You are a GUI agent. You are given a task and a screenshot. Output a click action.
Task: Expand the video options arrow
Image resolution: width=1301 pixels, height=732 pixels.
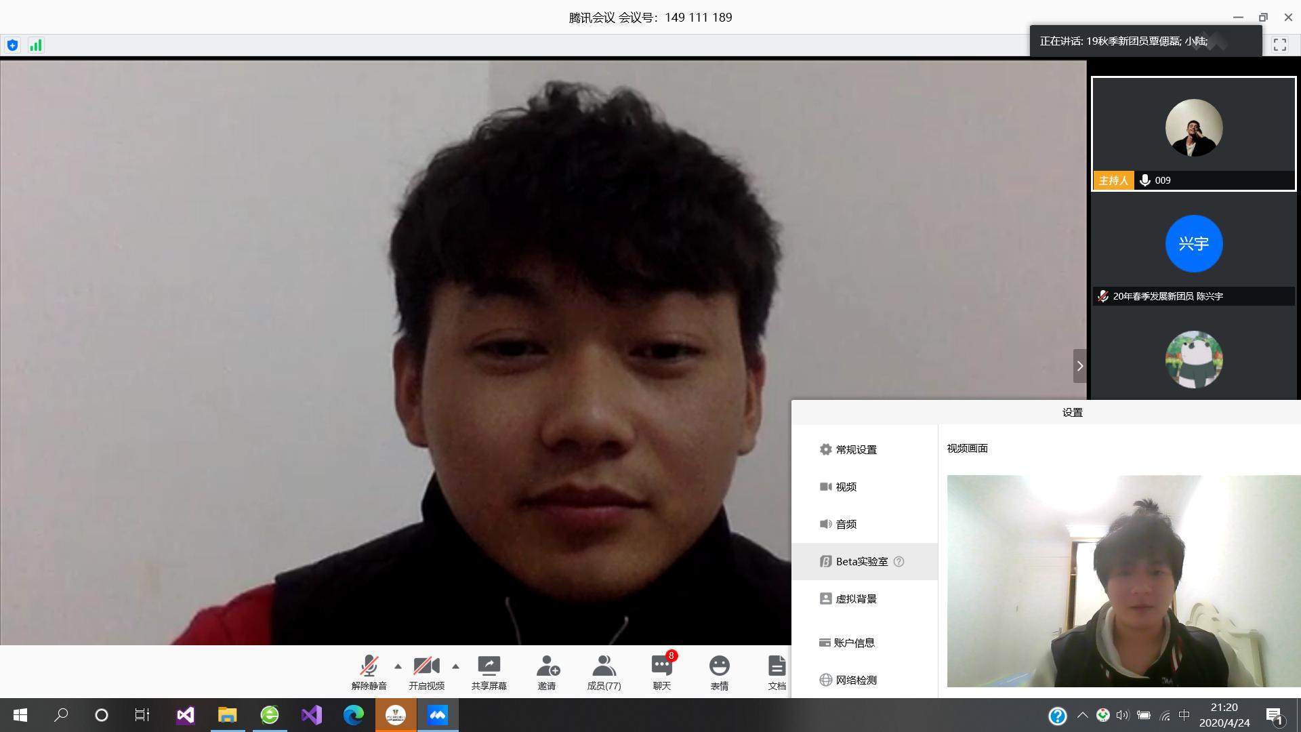click(455, 666)
